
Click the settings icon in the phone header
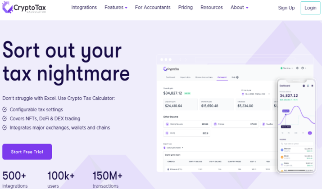[x=312, y=86]
